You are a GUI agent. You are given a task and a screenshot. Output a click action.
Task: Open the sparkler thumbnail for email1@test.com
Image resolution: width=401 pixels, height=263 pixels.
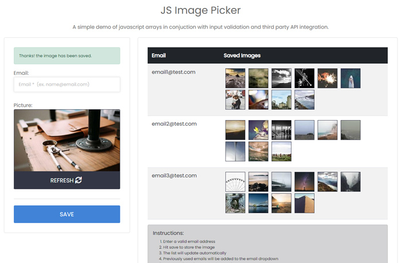327,78
